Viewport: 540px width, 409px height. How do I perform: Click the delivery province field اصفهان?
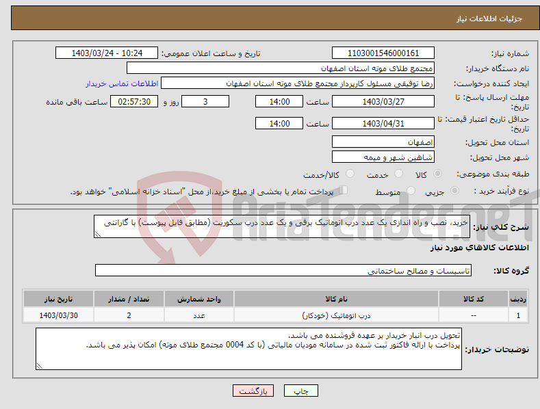tap(383, 142)
